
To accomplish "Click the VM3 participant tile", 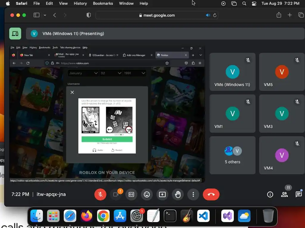I will [x=282, y=114].
